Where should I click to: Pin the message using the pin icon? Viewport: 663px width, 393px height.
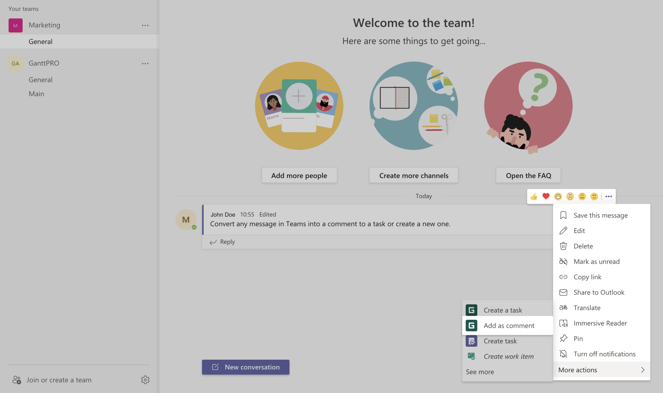point(563,338)
